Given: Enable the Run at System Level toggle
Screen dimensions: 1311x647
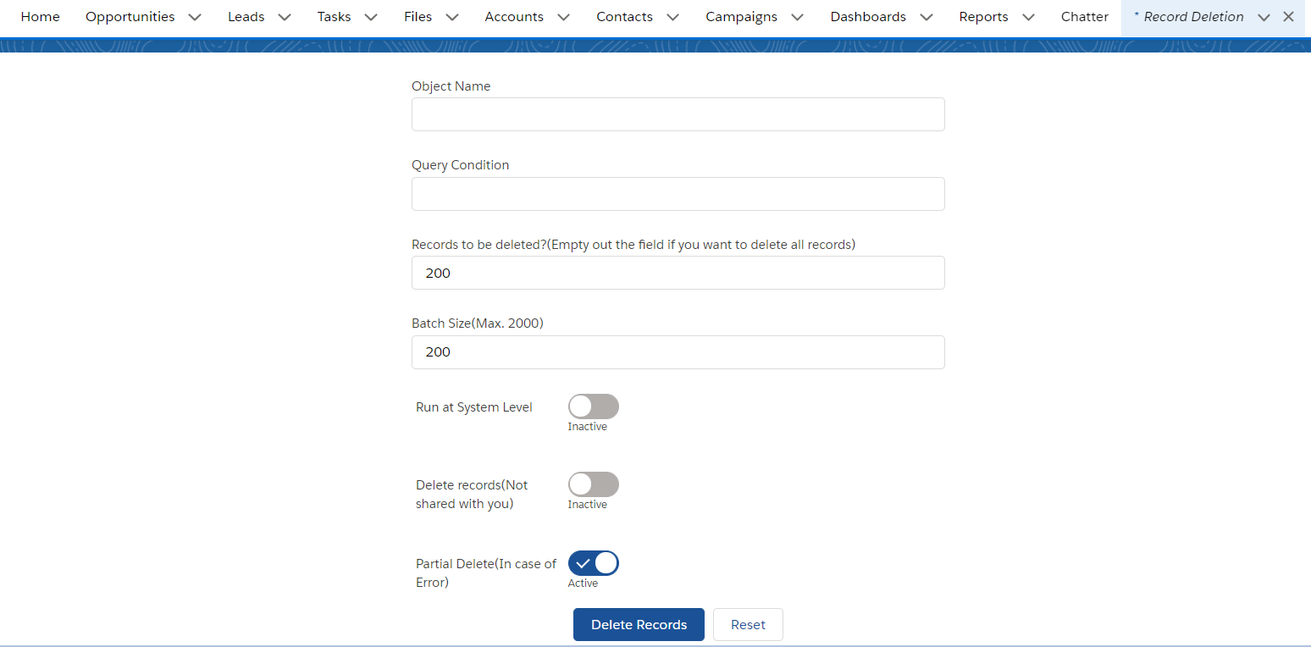Looking at the screenshot, I should 593,406.
